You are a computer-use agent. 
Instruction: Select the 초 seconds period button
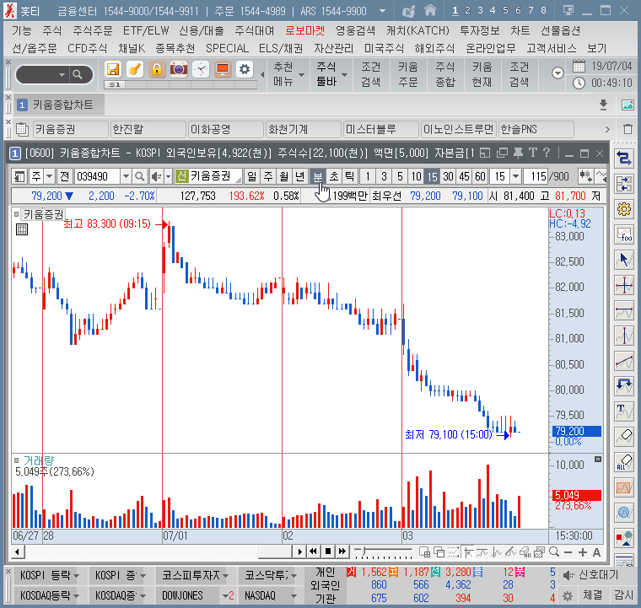[334, 176]
